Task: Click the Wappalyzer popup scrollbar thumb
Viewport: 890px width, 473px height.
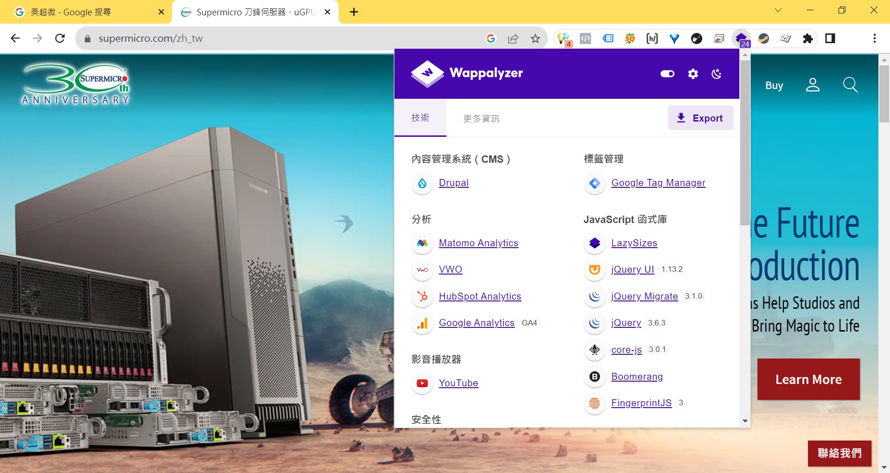Action: (x=745, y=143)
